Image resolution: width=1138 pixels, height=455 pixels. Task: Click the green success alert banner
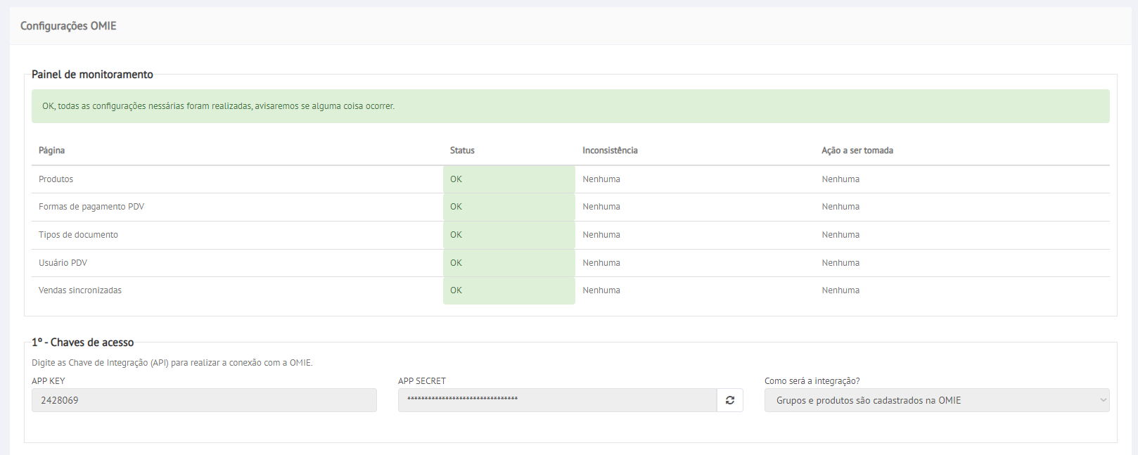(570, 106)
